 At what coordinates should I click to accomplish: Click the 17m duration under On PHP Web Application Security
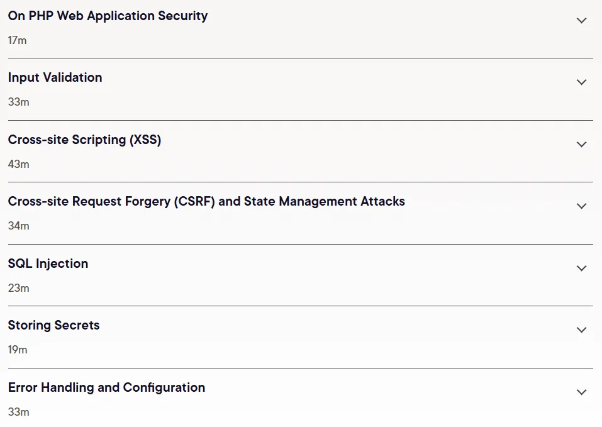pos(17,40)
